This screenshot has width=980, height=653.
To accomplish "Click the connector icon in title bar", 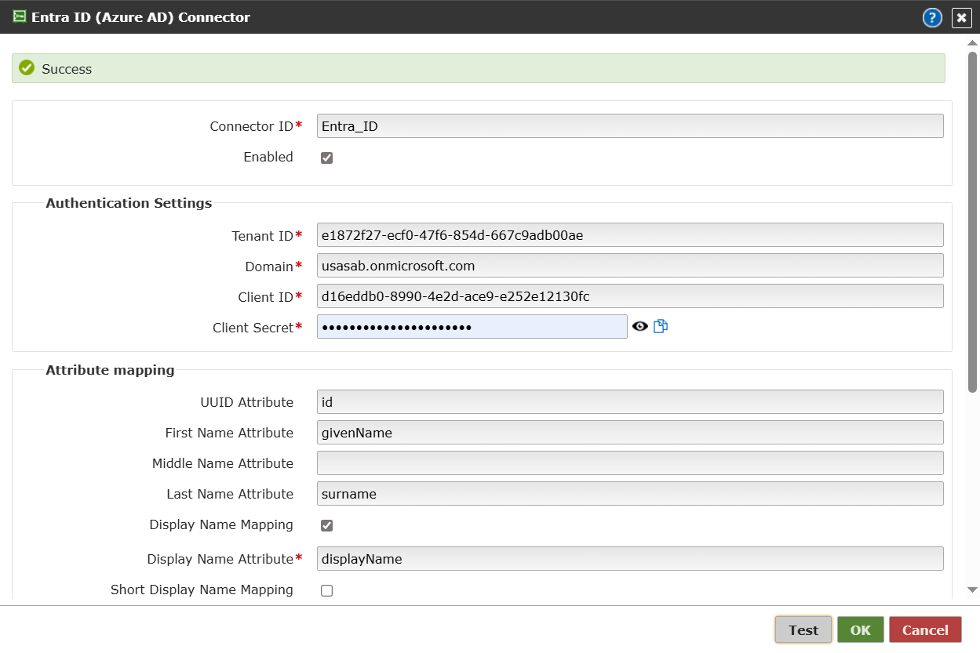I will tap(20, 17).
